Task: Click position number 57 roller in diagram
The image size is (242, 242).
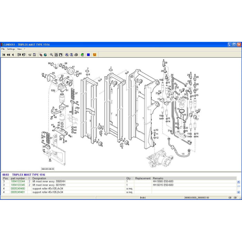Action: click(x=73, y=67)
